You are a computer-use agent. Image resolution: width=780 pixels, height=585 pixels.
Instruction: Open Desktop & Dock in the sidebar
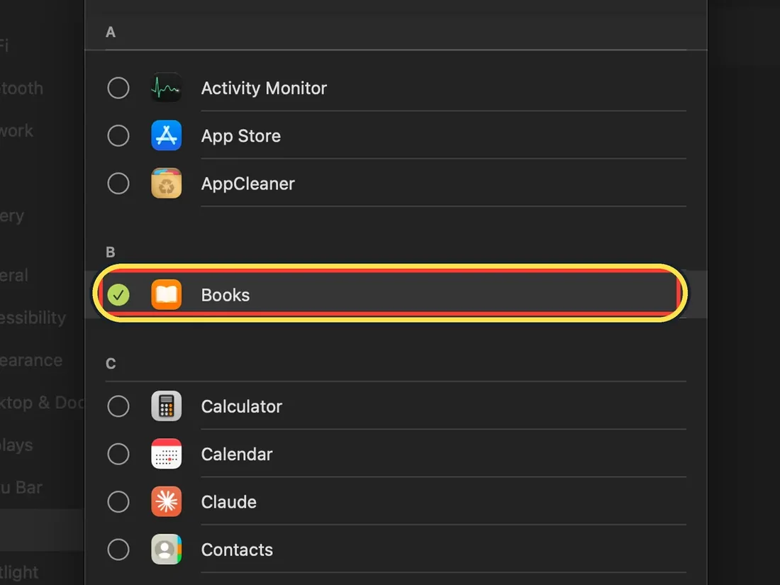coord(42,403)
